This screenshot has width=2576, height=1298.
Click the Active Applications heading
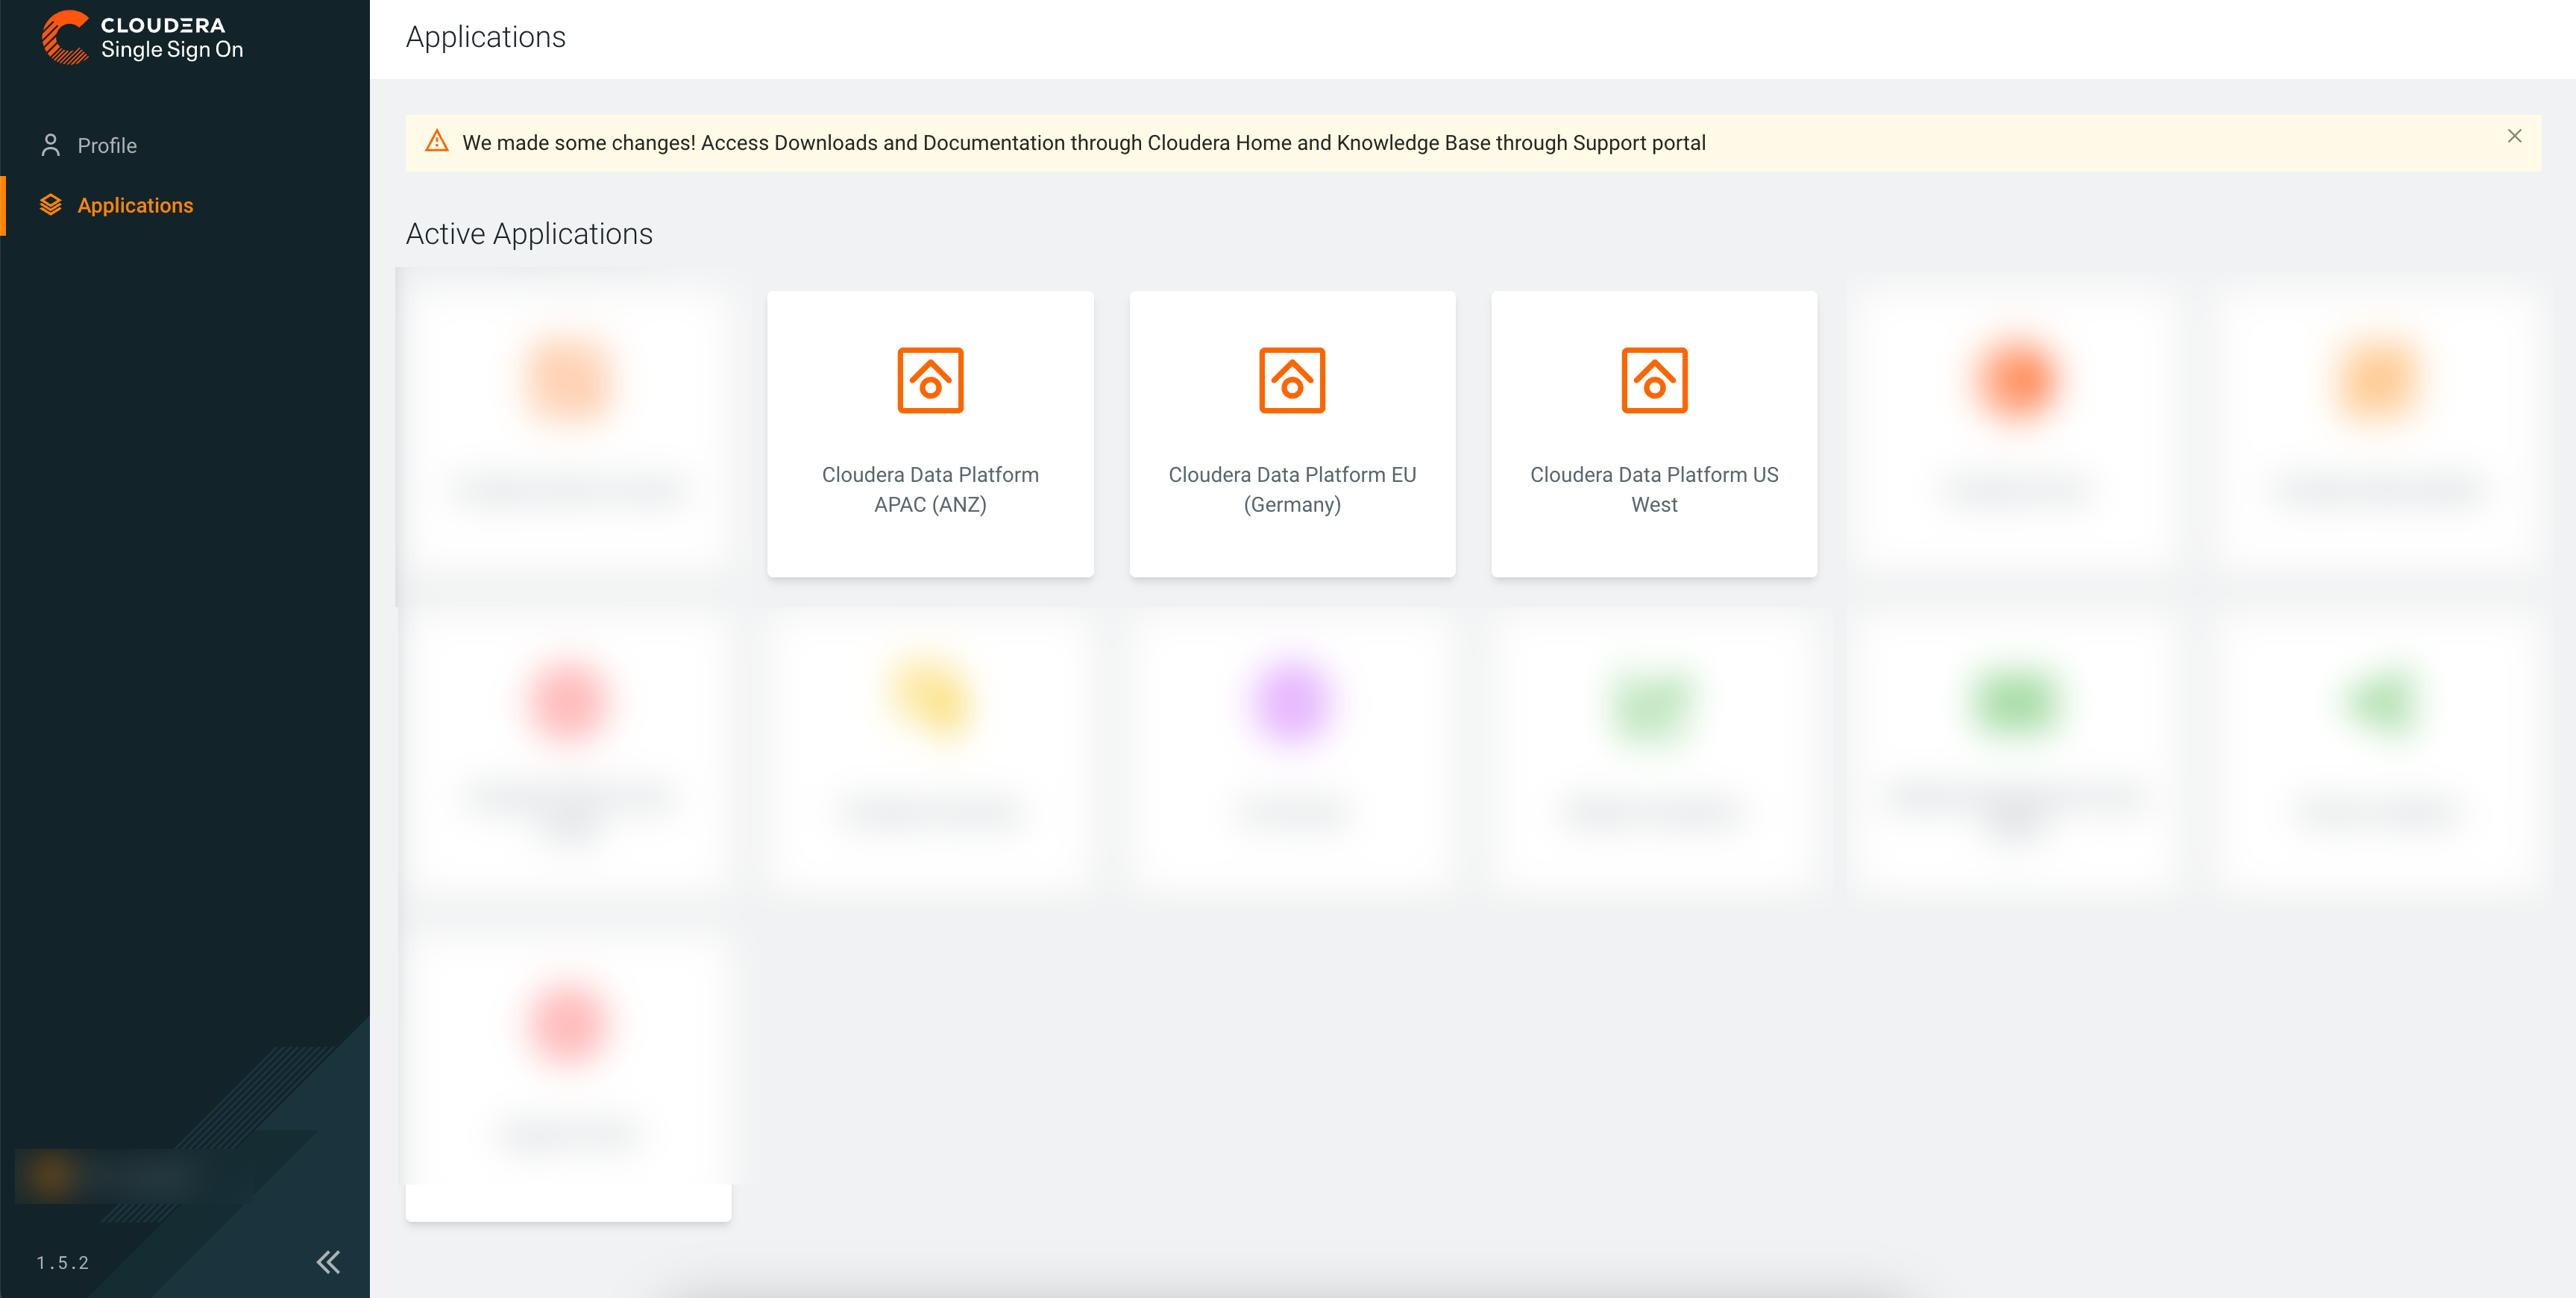coord(529,234)
